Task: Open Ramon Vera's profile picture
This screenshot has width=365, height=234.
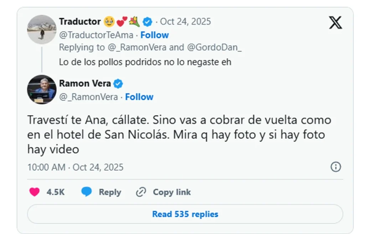Action: (42, 89)
